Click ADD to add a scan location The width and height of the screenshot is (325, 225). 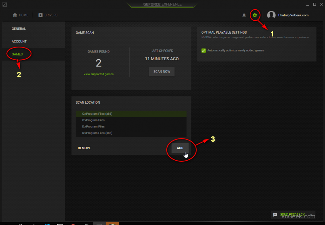[180, 148]
